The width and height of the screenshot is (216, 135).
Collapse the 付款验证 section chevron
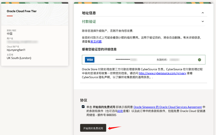(x=202, y=22)
